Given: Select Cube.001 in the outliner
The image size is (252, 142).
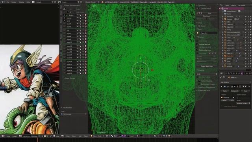Looking at the screenshot, I should coord(230,24).
